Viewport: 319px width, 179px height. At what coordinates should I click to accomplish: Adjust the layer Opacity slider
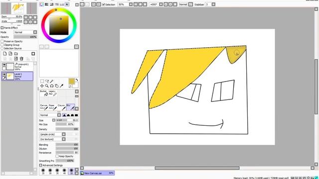pyautogui.click(x=25, y=37)
